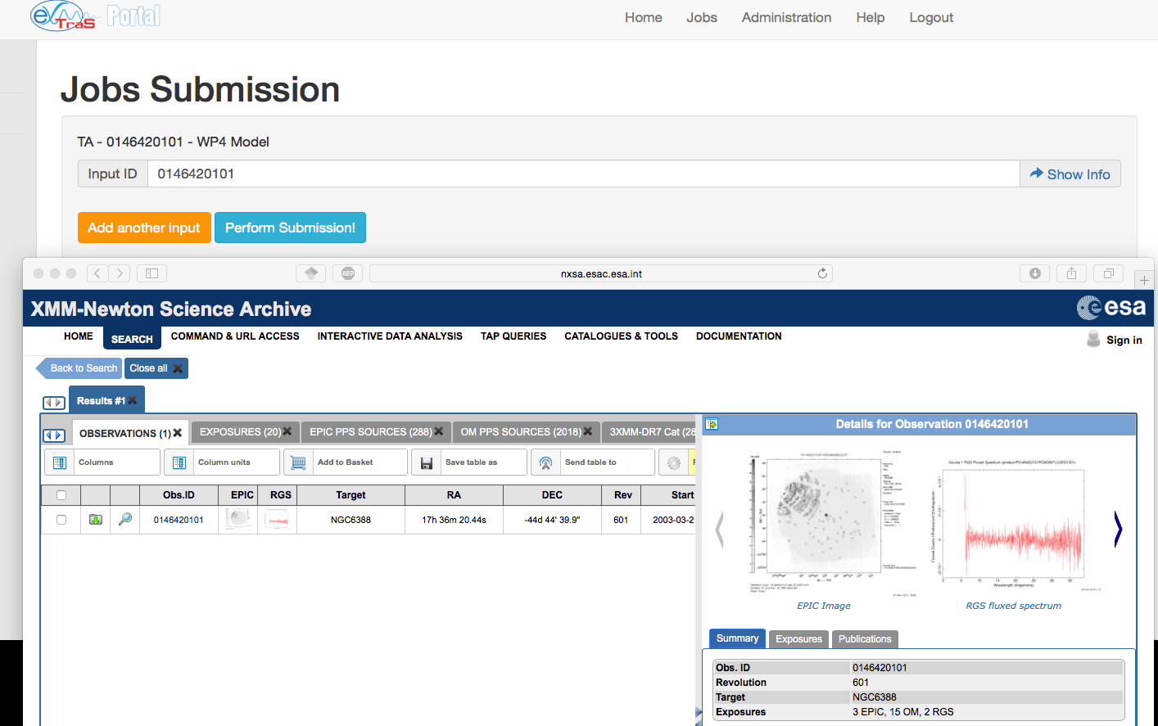The width and height of the screenshot is (1158, 726).
Task: Reload the nxsa.esac.esa.int page
Action: [x=822, y=273]
